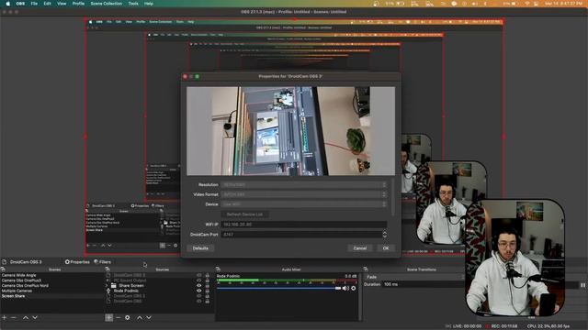
Task: Open the Tools menu
Action: pos(133,4)
